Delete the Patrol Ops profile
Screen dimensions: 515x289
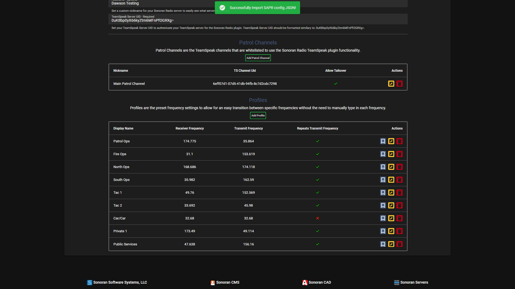(399, 141)
